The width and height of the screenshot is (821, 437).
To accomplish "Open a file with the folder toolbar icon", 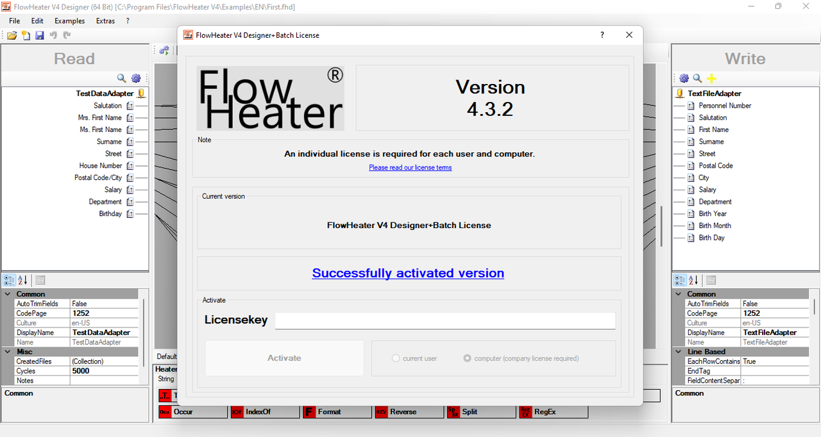I will tap(12, 35).
